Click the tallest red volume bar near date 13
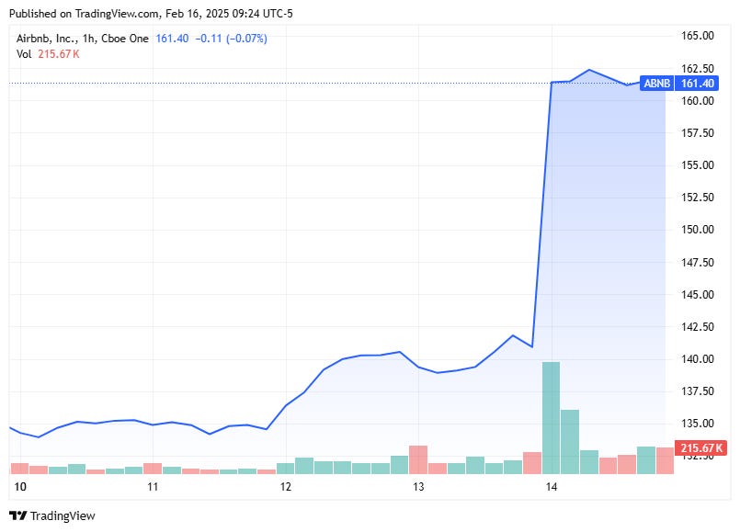 click(x=418, y=459)
